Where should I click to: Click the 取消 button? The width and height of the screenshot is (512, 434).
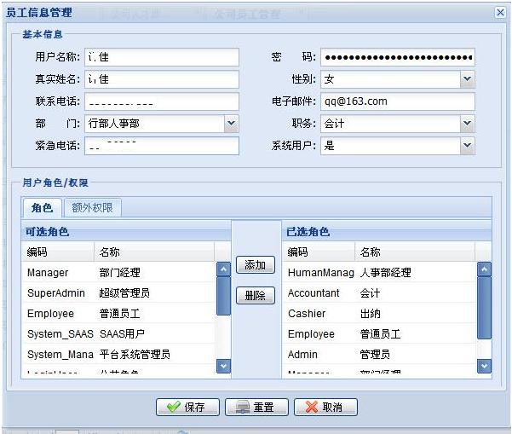click(325, 407)
